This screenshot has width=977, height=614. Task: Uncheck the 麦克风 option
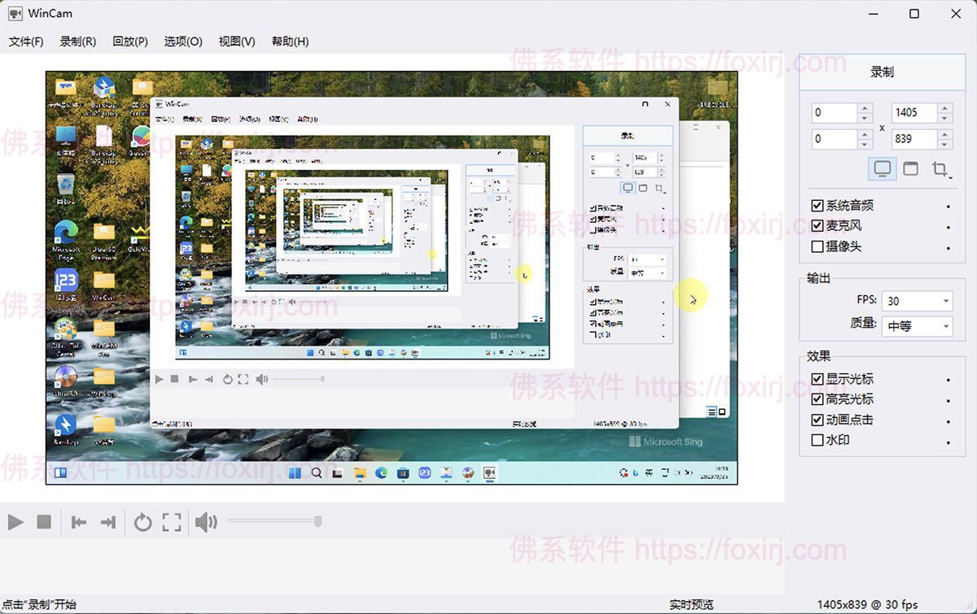(817, 226)
